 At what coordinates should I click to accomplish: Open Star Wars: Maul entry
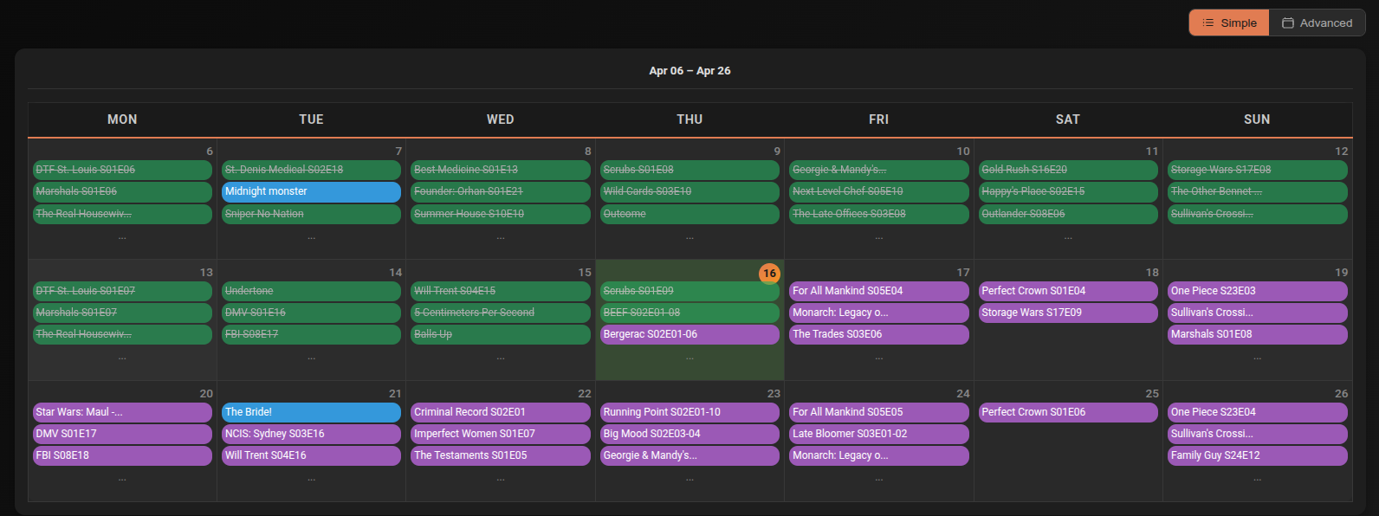coord(122,412)
